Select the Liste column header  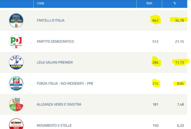click(x=40, y=3)
